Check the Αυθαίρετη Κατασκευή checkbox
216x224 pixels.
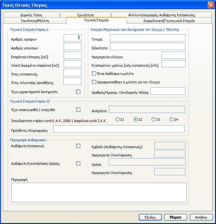[x=78, y=146]
